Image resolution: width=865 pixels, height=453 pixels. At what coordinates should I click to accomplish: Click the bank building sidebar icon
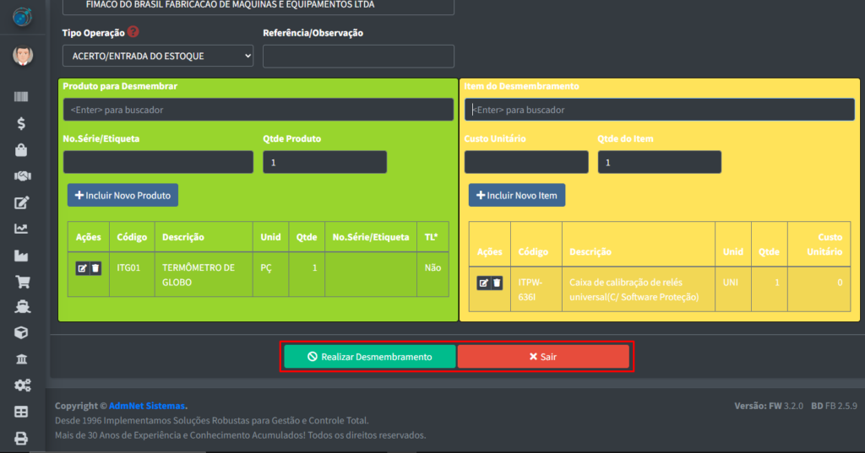21,359
